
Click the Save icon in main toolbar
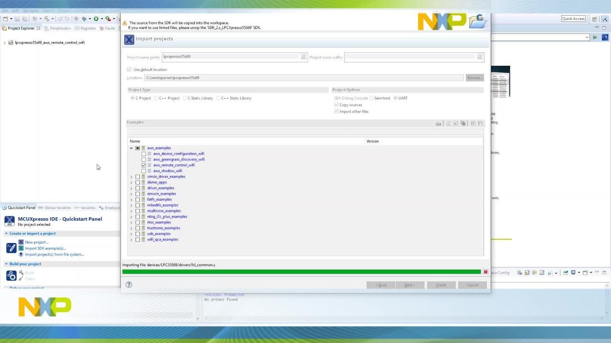point(17,19)
